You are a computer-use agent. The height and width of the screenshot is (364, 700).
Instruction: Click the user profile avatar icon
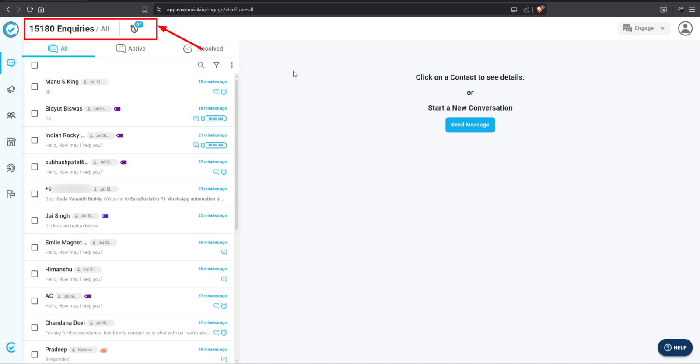685,28
